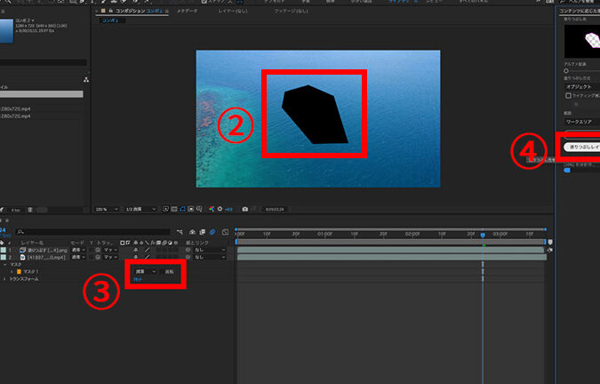Switch to the コンポジション コンポ2 viewer tab
This screenshot has width=600, height=384.
pos(139,11)
